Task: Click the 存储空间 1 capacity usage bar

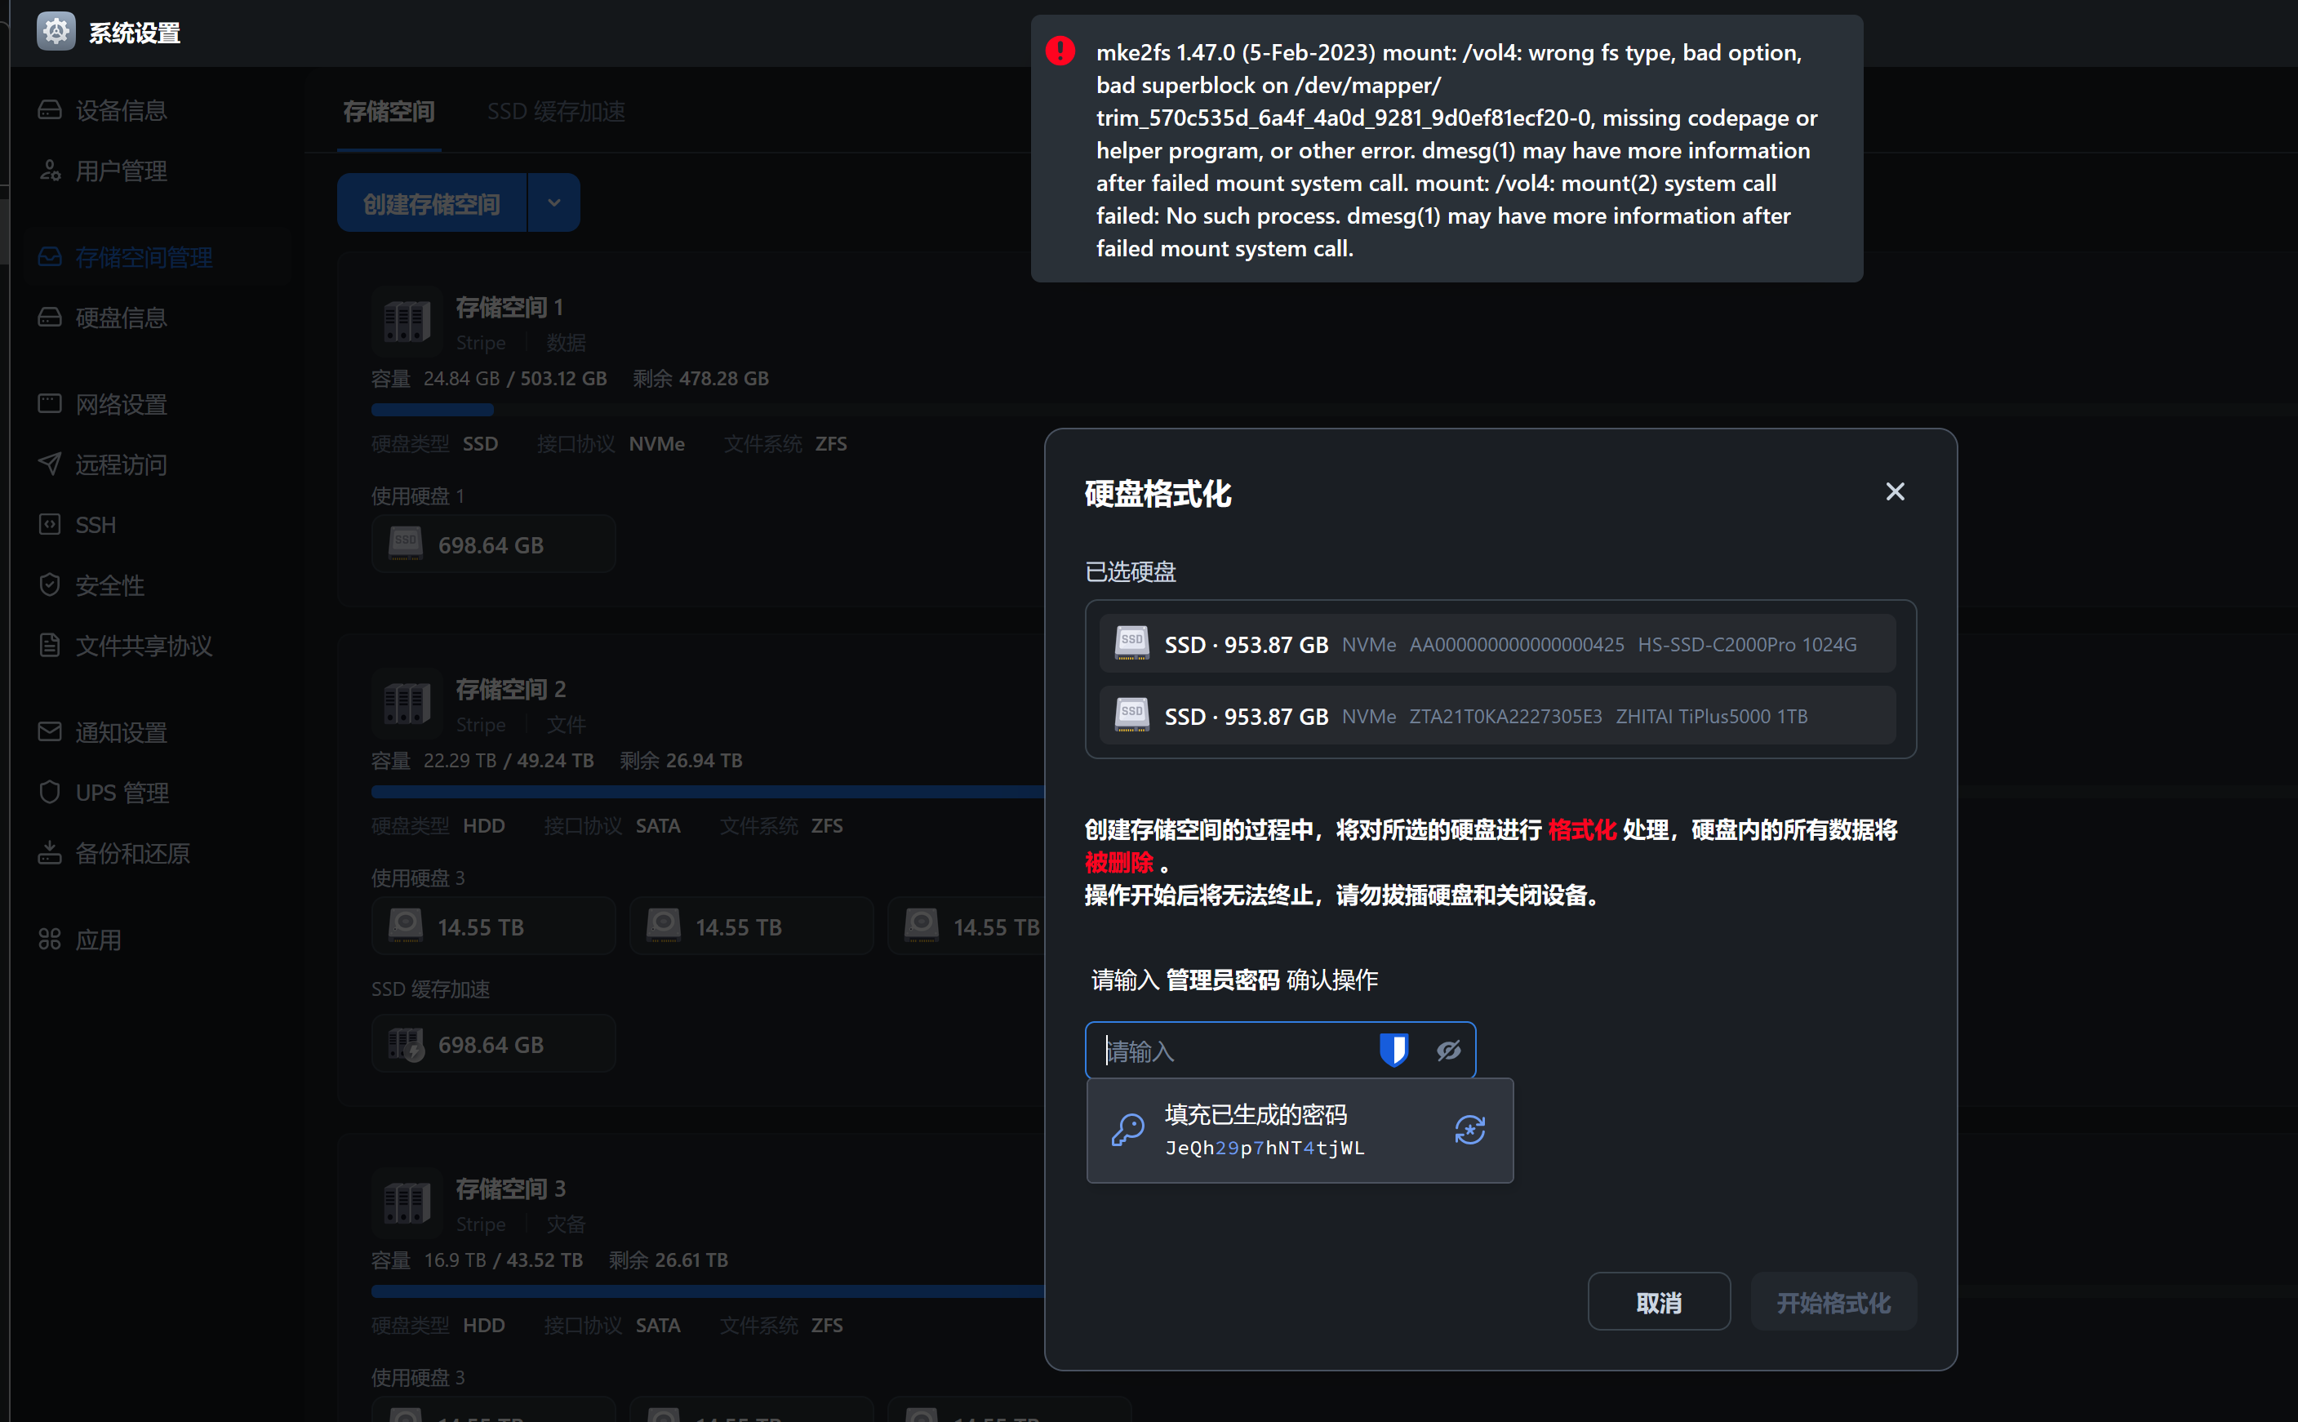Action: [x=432, y=410]
